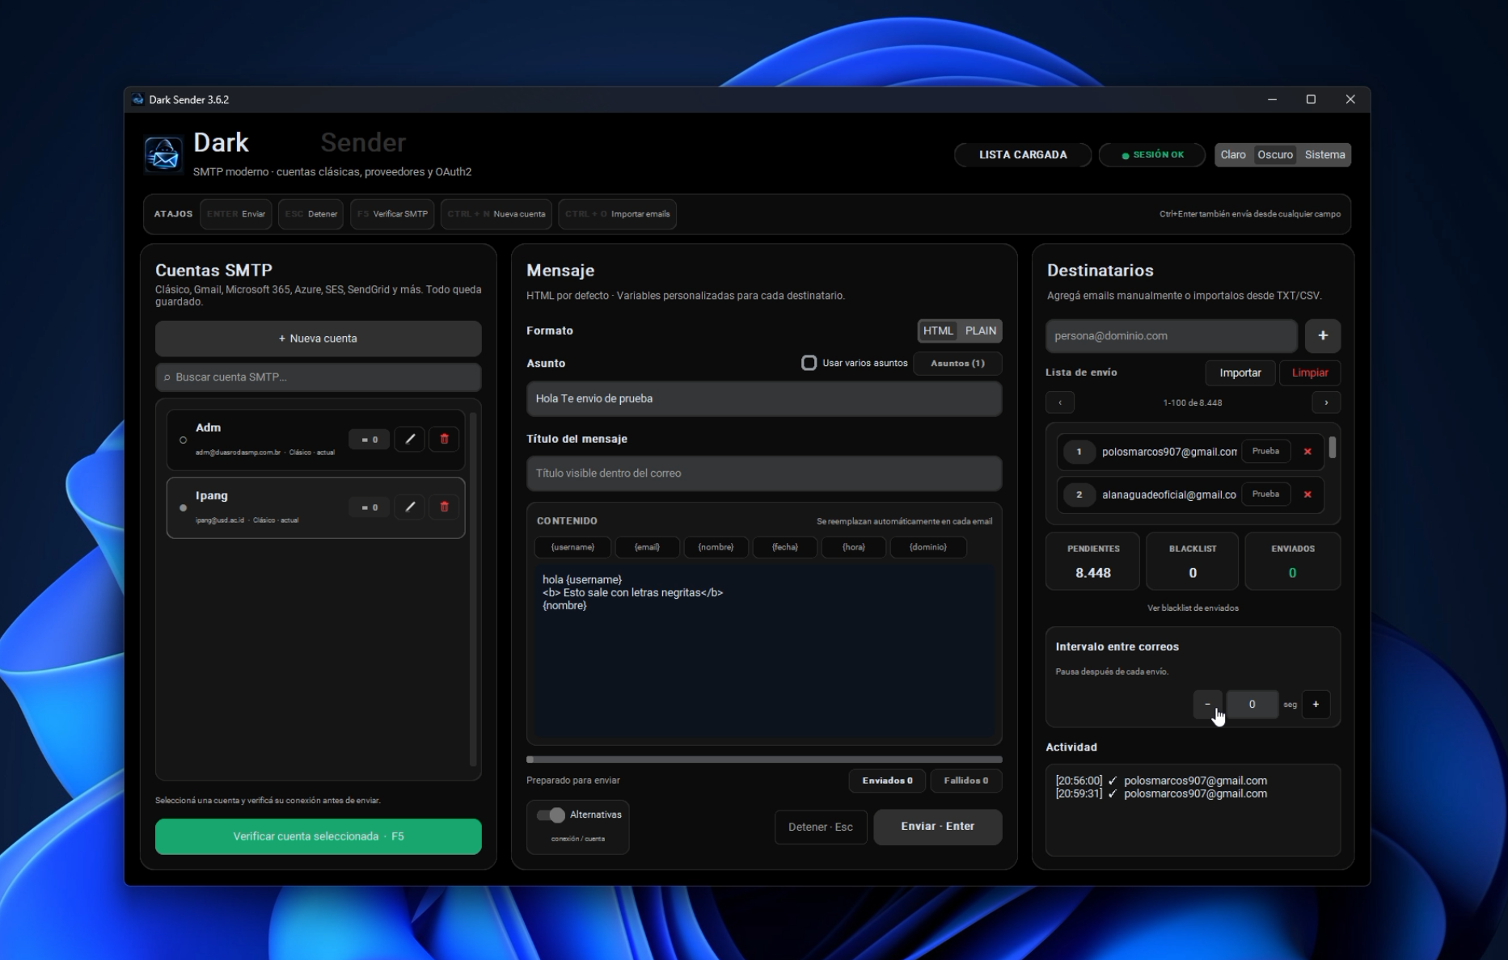Click the Detener · Esc button

821,827
